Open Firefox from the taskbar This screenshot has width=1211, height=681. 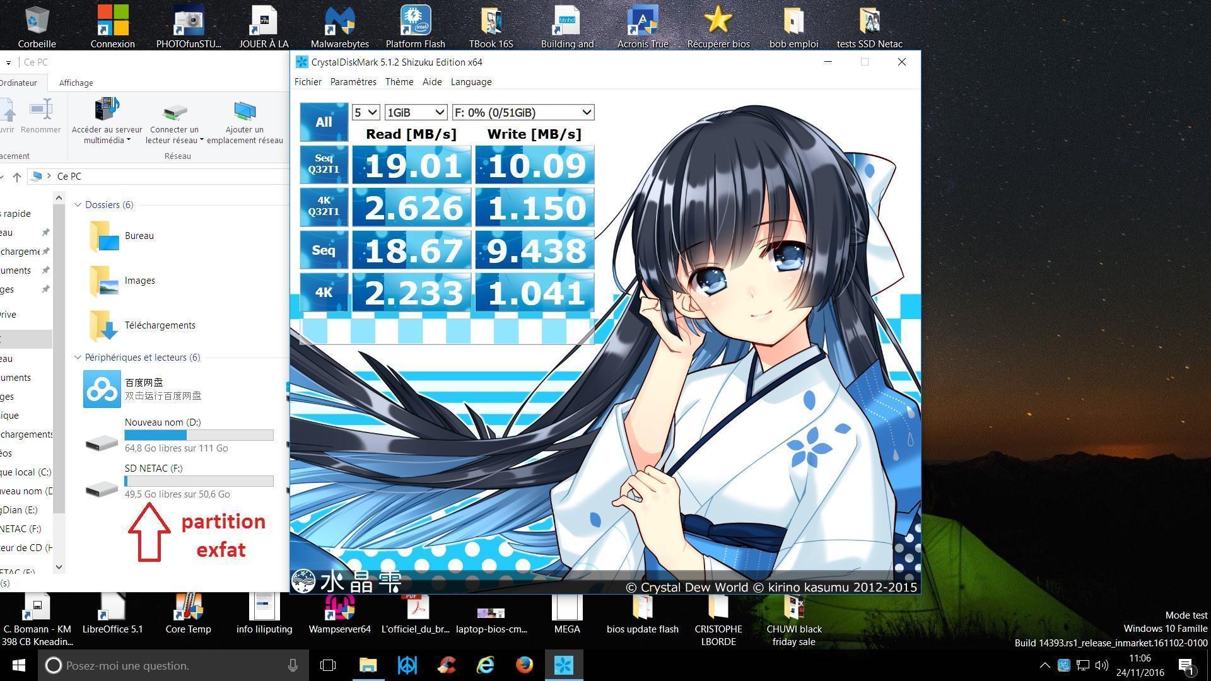coord(524,665)
